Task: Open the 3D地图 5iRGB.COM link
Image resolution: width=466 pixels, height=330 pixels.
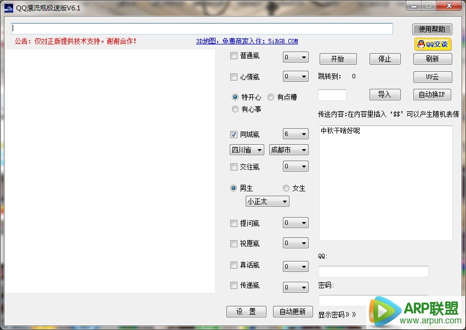Action: (x=247, y=41)
